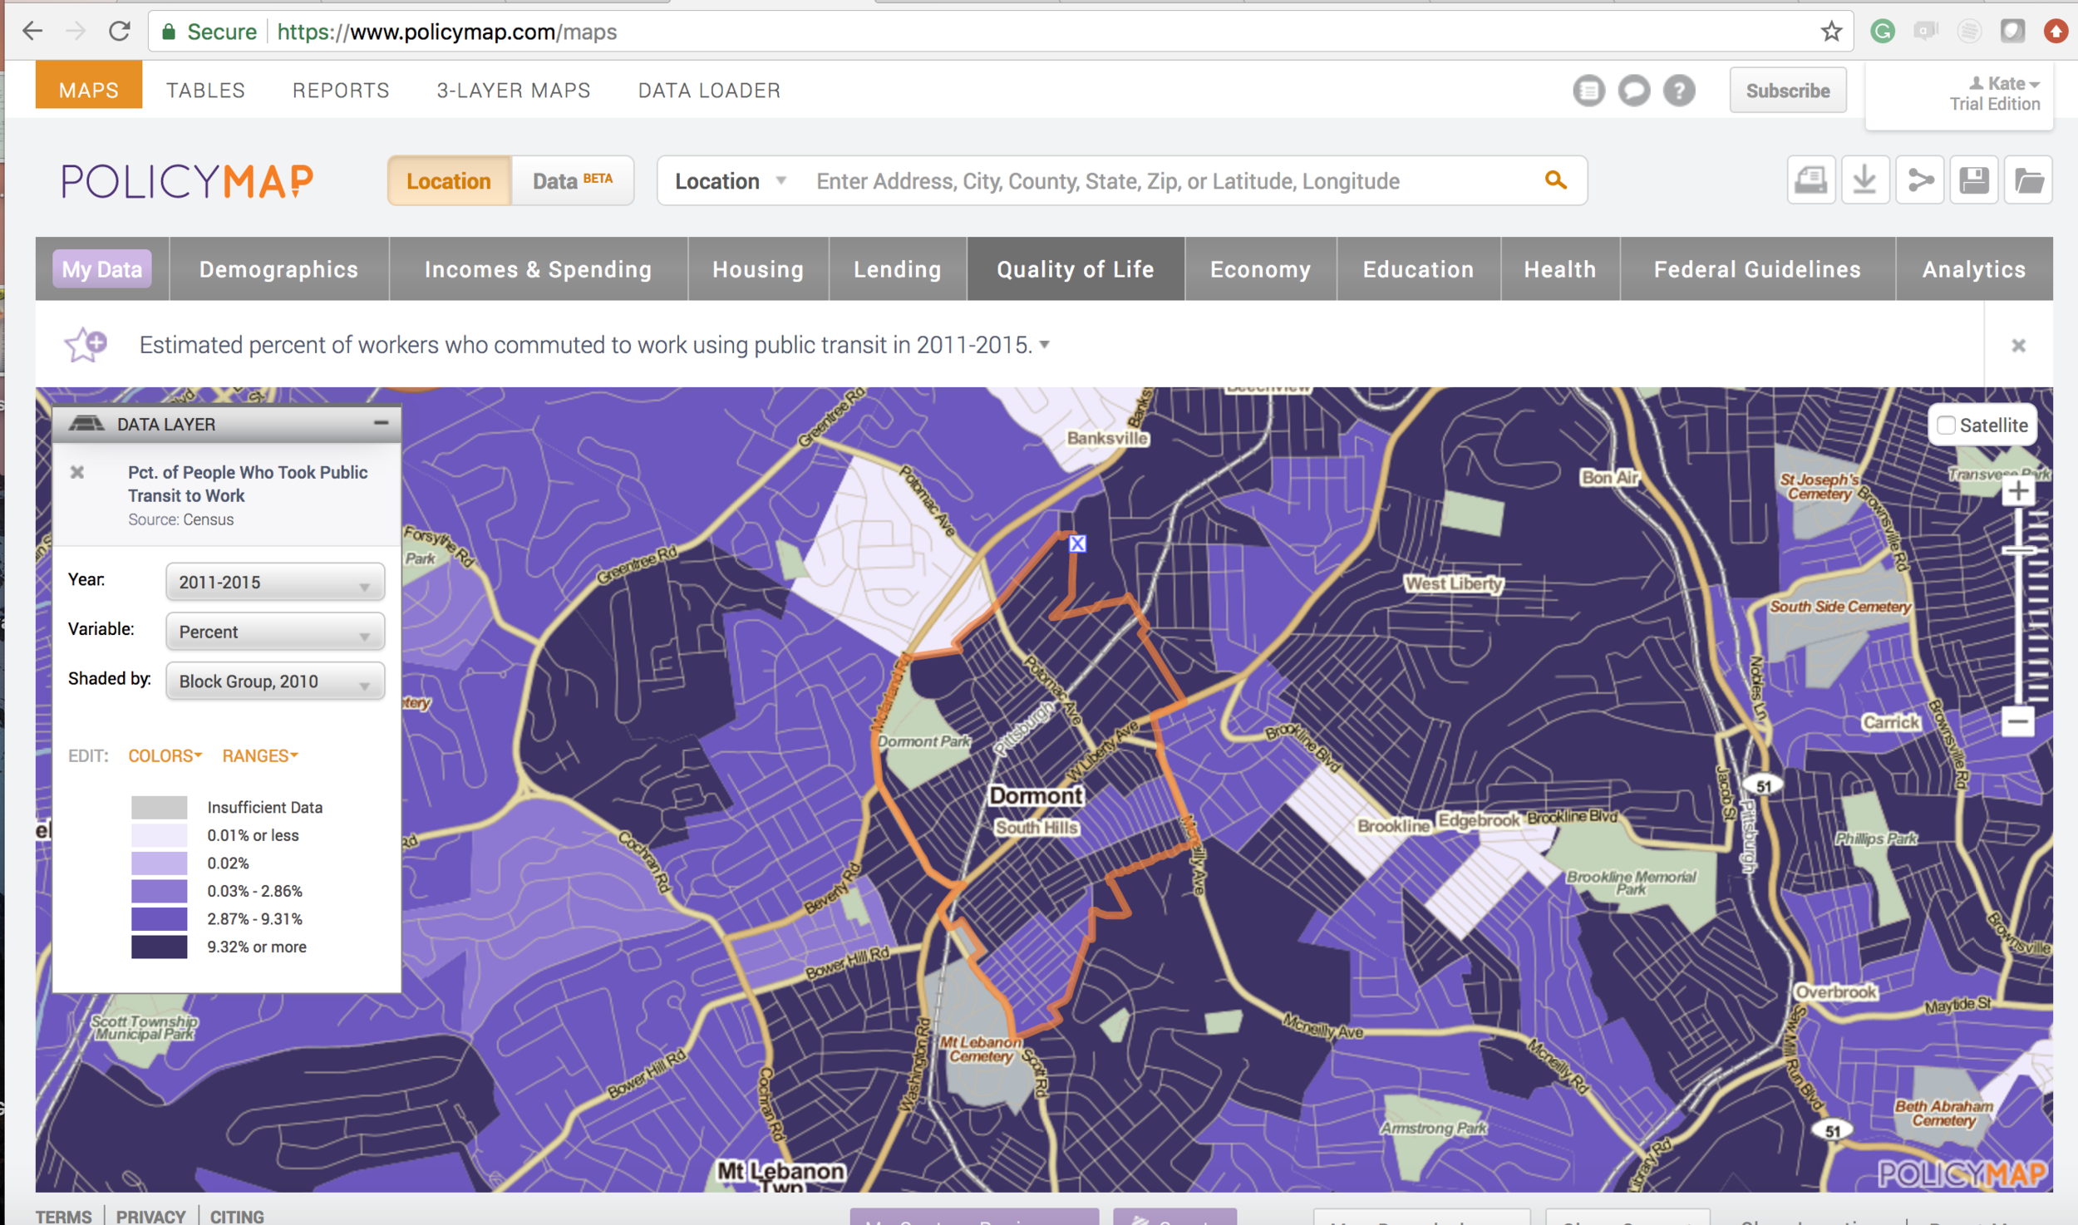This screenshot has width=2078, height=1225.
Task: Open the Incomes & Spending menu
Action: click(x=538, y=269)
